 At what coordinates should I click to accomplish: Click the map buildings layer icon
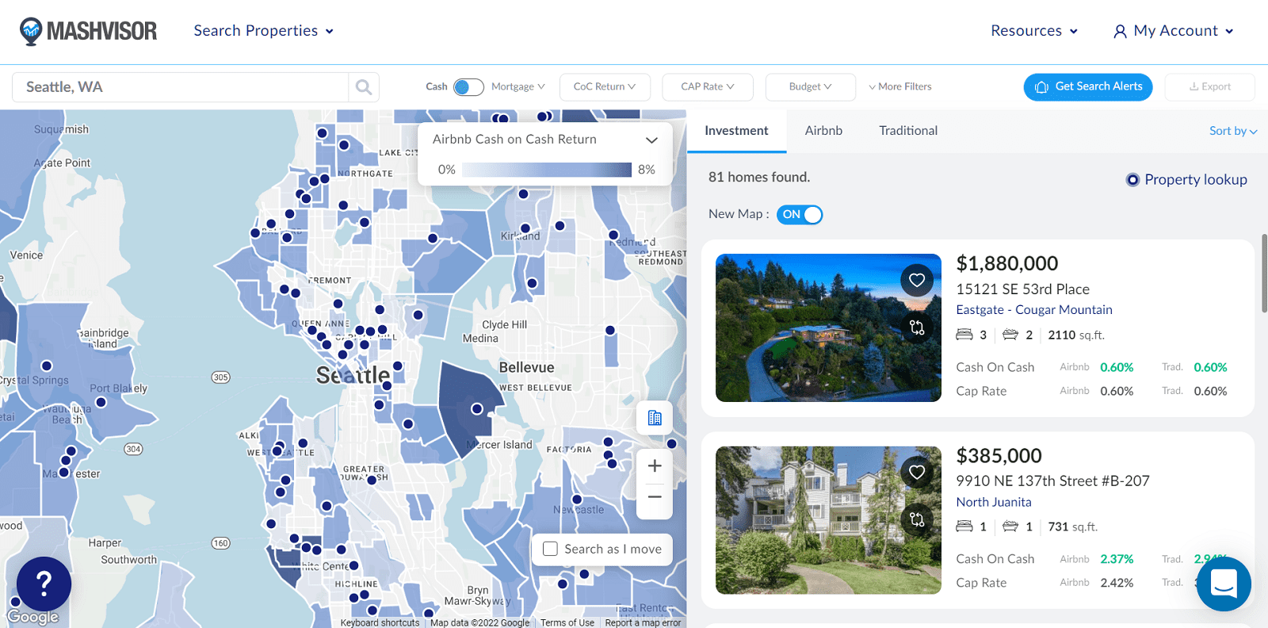[x=655, y=418]
